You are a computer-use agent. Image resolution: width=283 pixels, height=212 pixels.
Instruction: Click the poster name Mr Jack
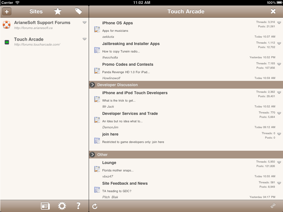tap(108, 107)
